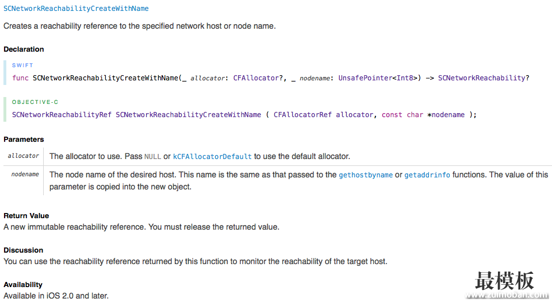The width and height of the screenshot is (552, 302).
Task: Click the allocator parameter name cell
Action: 23,156
